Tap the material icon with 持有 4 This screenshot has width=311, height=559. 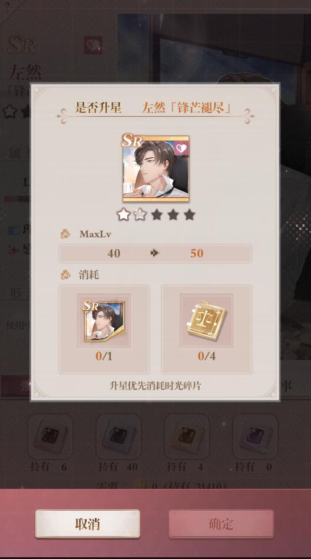[187, 436]
